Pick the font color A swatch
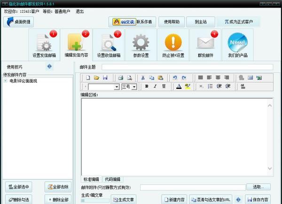 [x=179, y=86]
